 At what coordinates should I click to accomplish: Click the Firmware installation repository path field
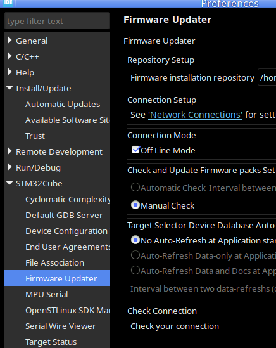click(267, 77)
